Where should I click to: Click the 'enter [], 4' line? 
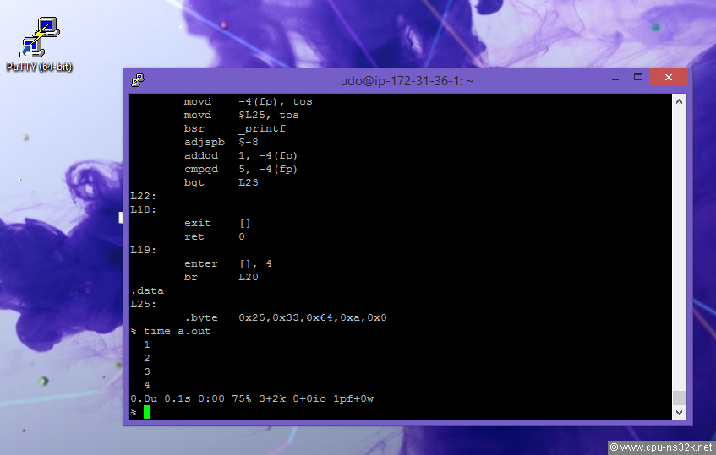coord(228,263)
